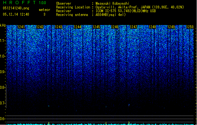Select the meteor count value 3
Screen dimensions: 197x125
44,14
